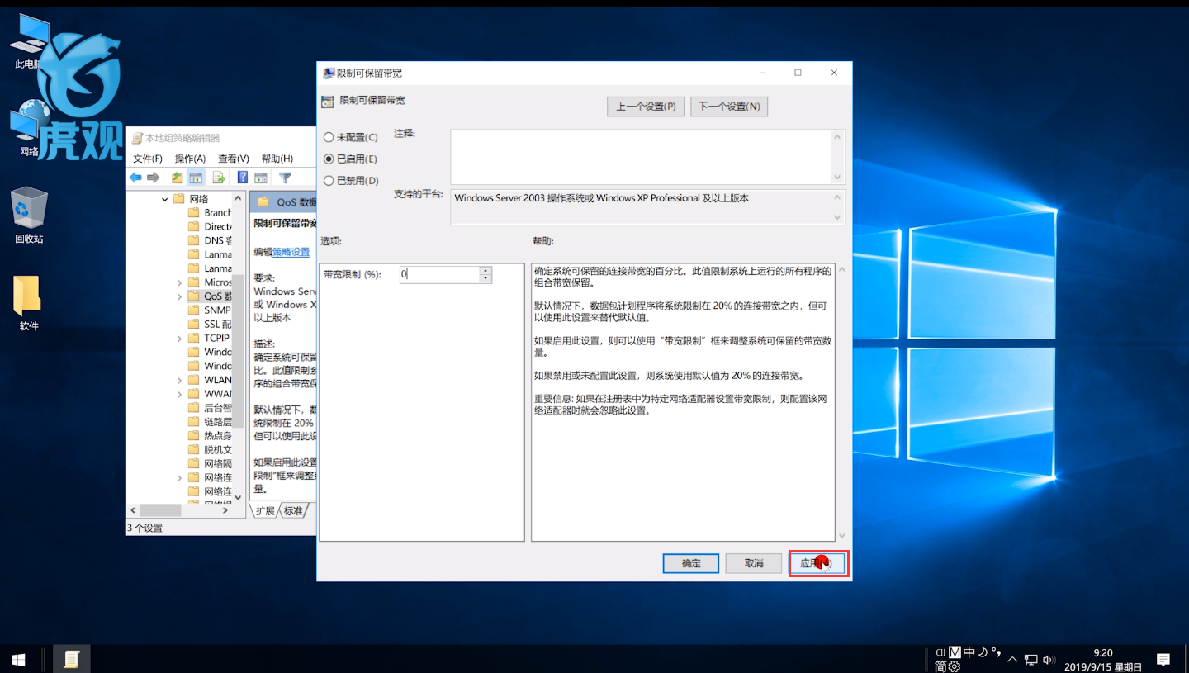Expand the TCPIP tree node
Image resolution: width=1189 pixels, height=673 pixels.
179,339
